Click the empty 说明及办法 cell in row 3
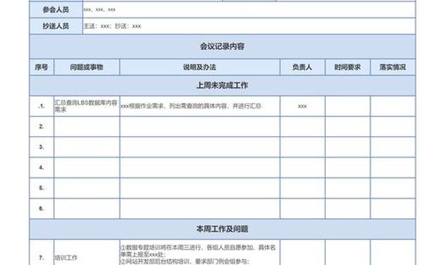The width and height of the screenshot is (424, 265). [x=200, y=147]
